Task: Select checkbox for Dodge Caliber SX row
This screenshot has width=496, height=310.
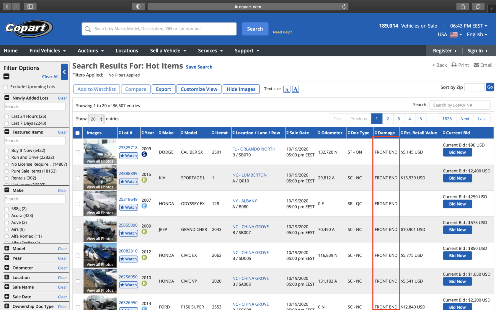Action: [78, 152]
